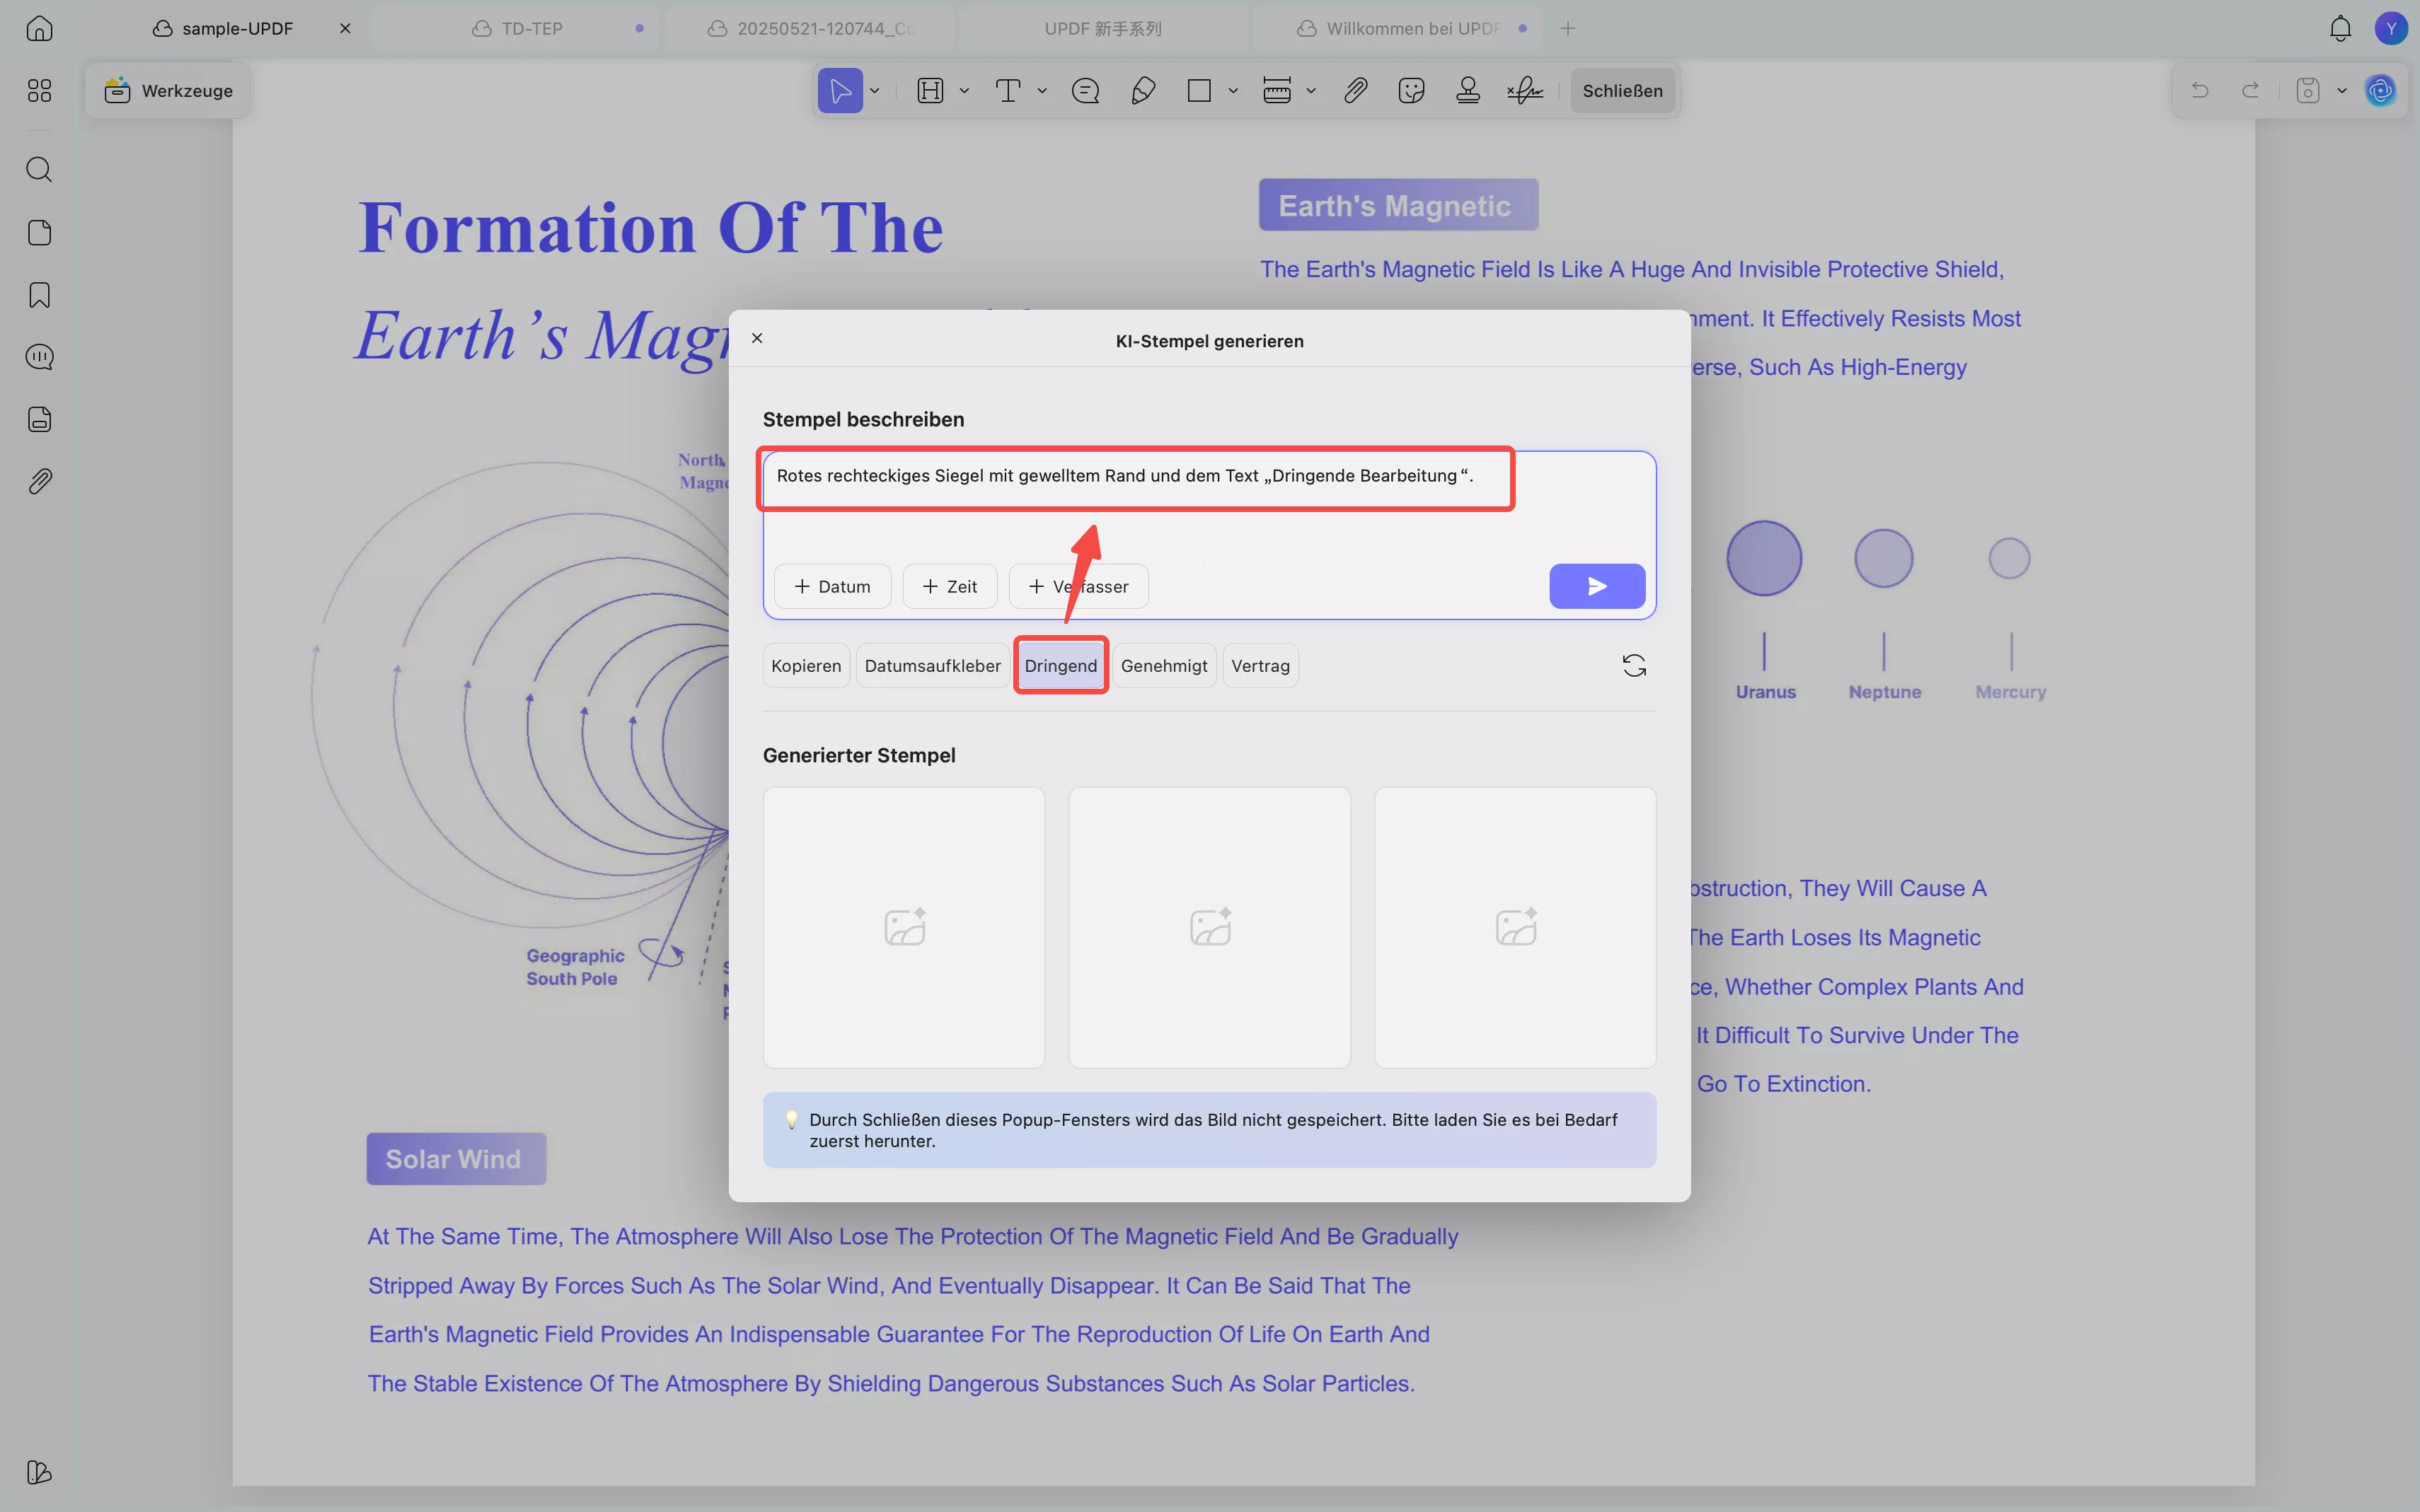Switch to the TD-TEP tab
Screen dimensions: 2420x1512
tap(531, 29)
